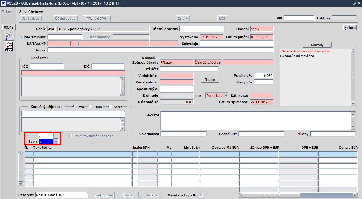The image size is (362, 199).
Task: Open the ÚKOLY tasks checklist icon
Action: click(9, 46)
